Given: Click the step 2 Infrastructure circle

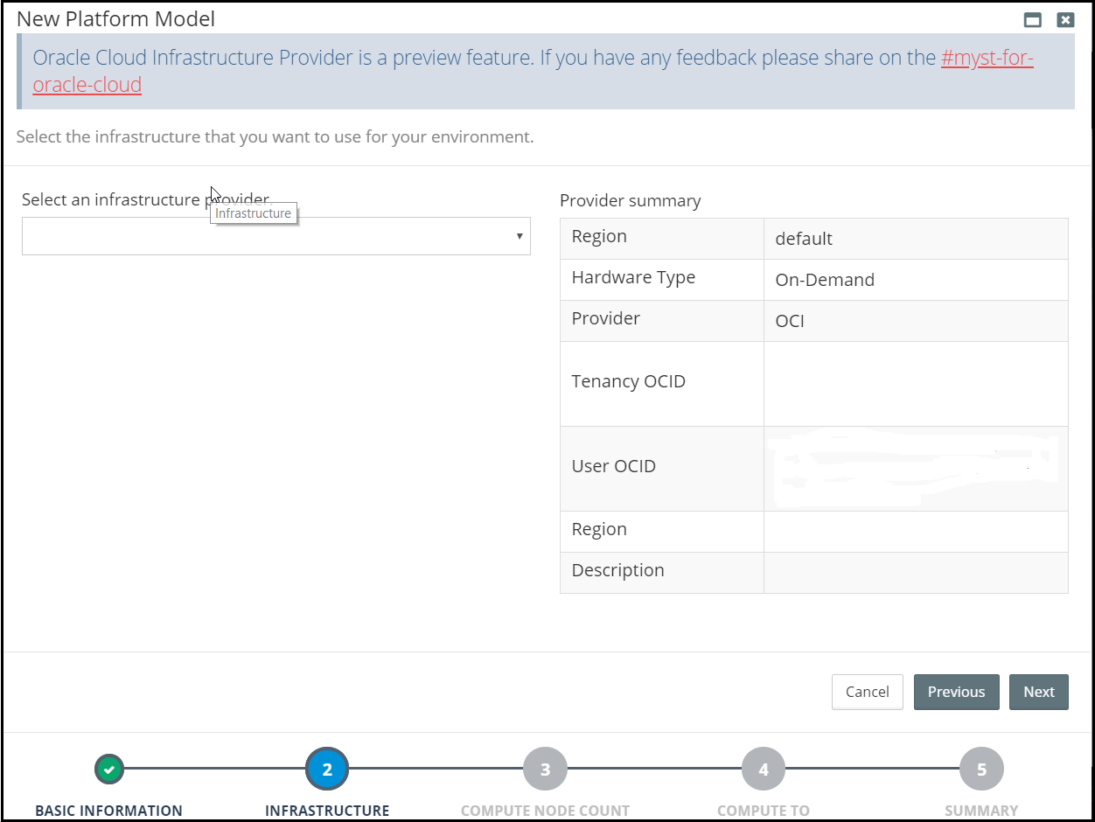Looking at the screenshot, I should tap(327, 770).
